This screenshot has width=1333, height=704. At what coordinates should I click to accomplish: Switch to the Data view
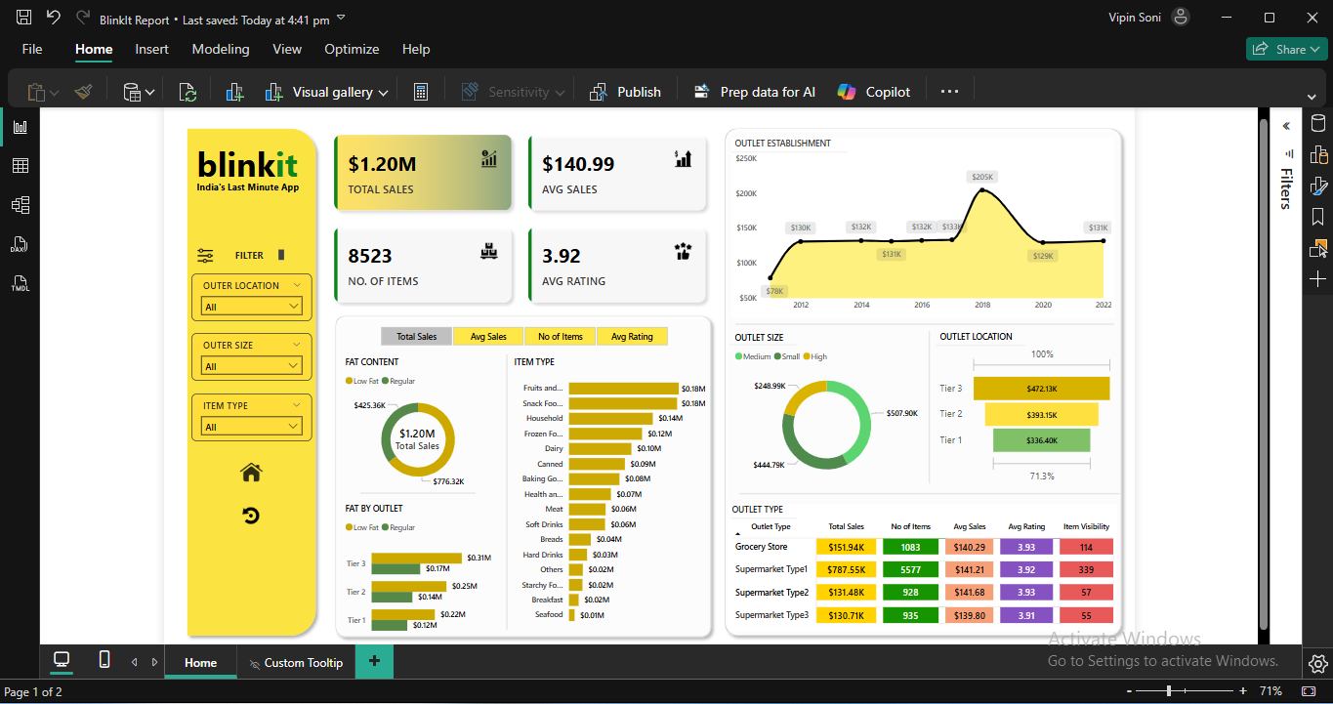click(20, 165)
